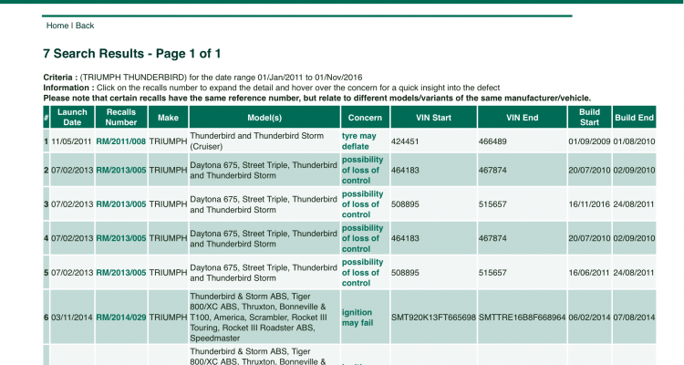The width and height of the screenshot is (684, 365).
Task: Click the 'ignition may fail' concern in row 6
Action: (358, 318)
